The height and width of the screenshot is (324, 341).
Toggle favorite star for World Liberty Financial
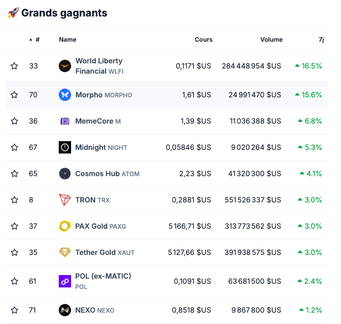[14, 66]
